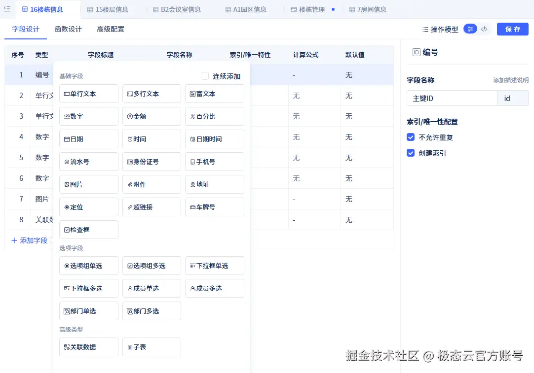Select the 日期时间 field type
The width and height of the screenshot is (534, 373).
click(x=215, y=139)
